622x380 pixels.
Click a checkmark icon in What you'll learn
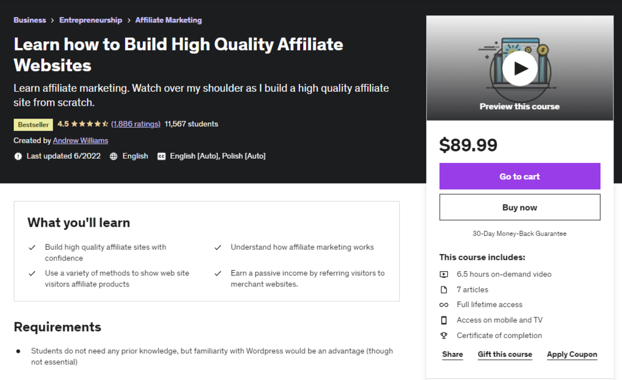tap(32, 247)
